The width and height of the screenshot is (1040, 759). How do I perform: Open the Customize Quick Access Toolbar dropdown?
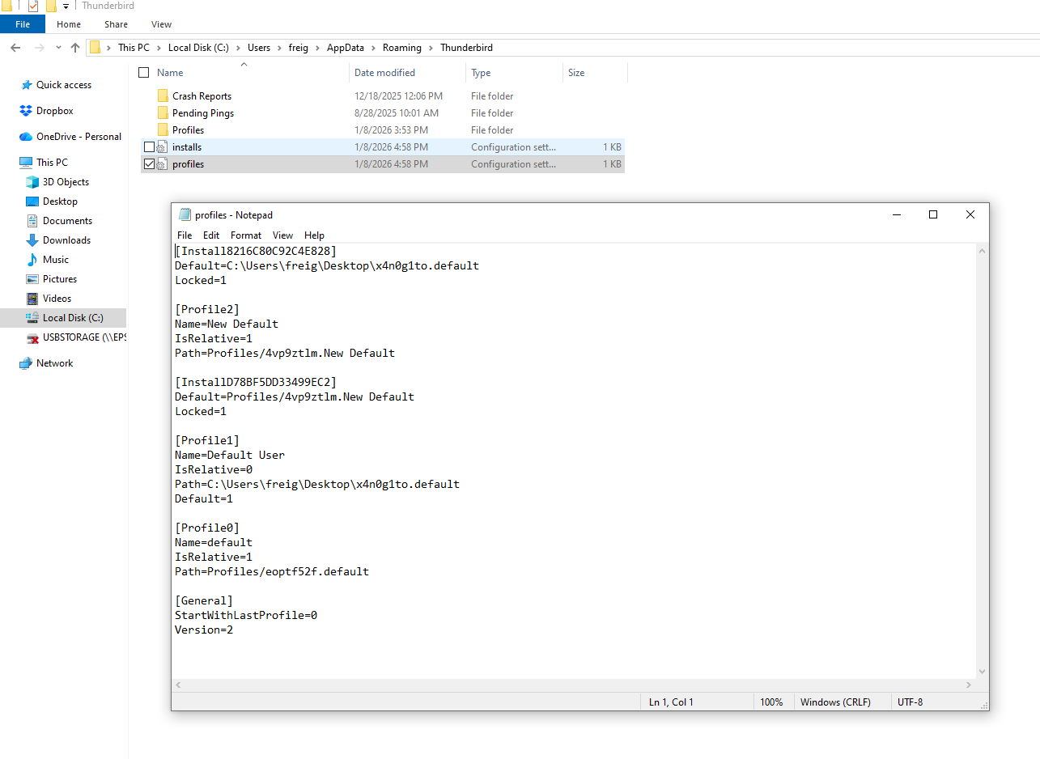click(x=66, y=6)
